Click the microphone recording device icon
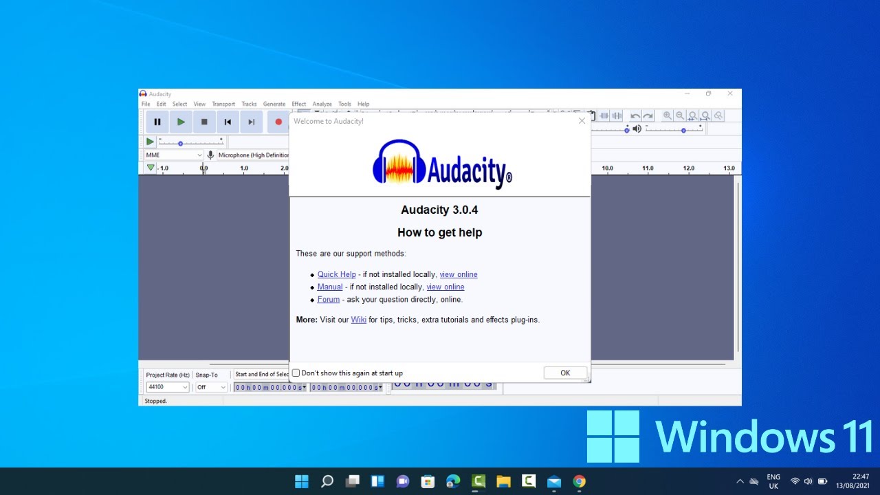Screen dimensions: 880x495 pos(210,155)
